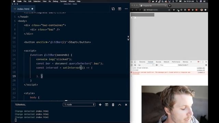The height and width of the screenshot is (123, 219).
Task: Click the 127.0.0.1 address bar
Action: [x=157, y=10]
